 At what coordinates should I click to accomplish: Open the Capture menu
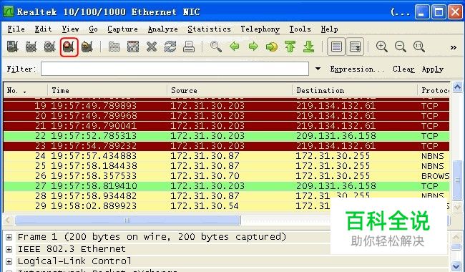(122, 29)
